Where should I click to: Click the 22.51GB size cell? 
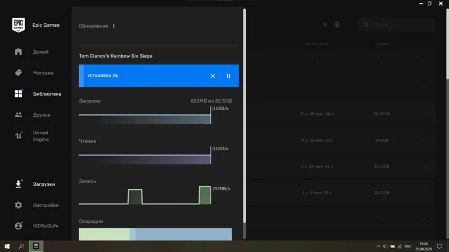[382, 166]
